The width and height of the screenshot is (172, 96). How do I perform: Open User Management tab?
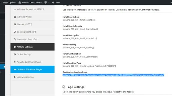click(33, 77)
